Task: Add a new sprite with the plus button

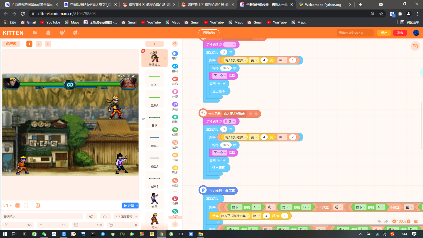Action: tap(155, 44)
